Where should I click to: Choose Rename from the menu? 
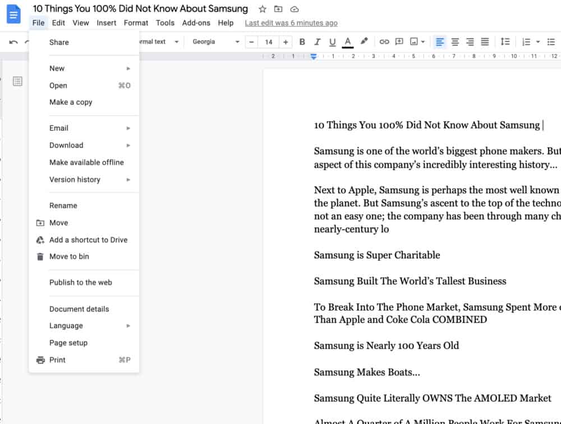click(84, 206)
